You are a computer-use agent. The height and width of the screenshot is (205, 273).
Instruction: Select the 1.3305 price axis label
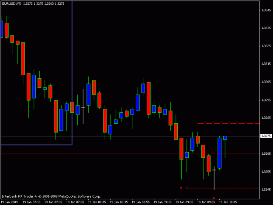(266, 82)
